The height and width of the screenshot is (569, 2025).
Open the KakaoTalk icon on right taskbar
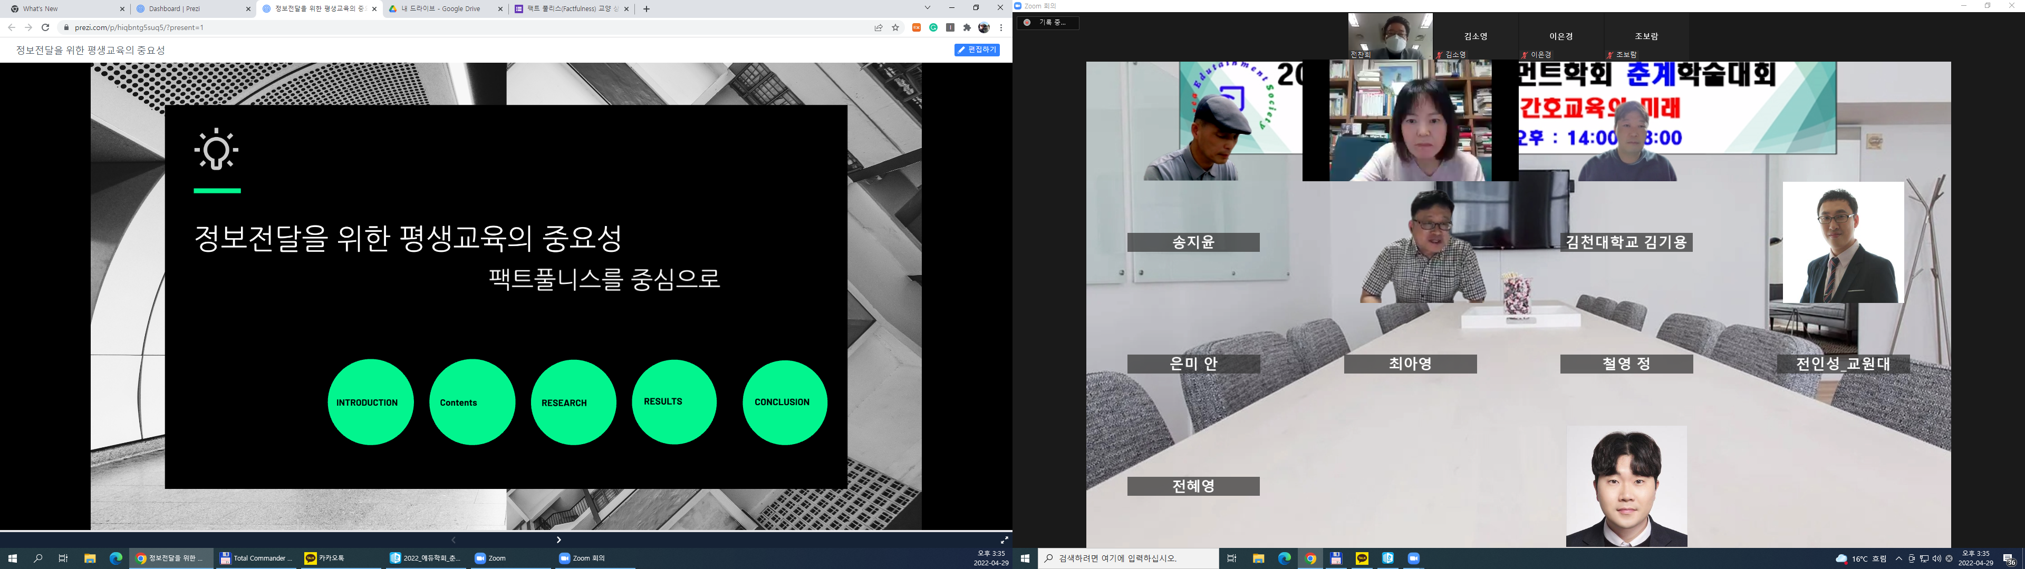tap(1362, 559)
